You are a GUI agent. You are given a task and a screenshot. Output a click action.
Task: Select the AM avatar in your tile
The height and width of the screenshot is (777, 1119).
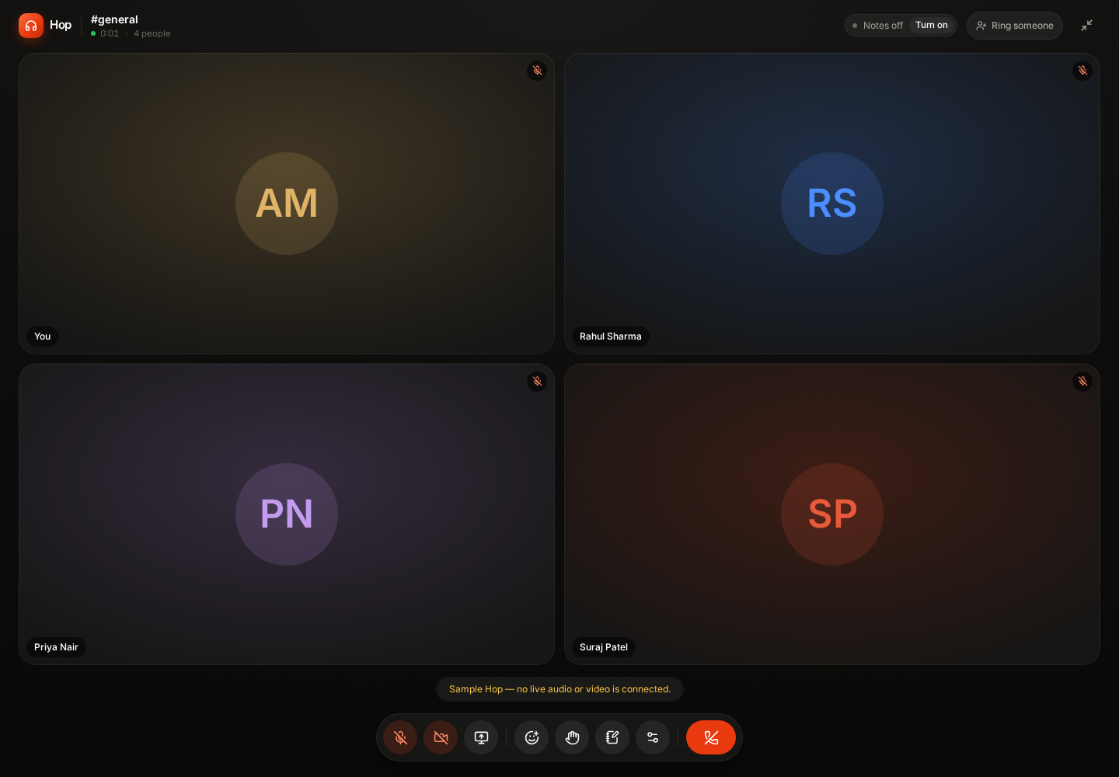287,204
